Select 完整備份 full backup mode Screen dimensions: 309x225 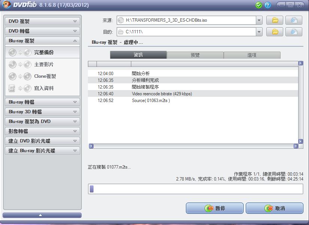42,52
